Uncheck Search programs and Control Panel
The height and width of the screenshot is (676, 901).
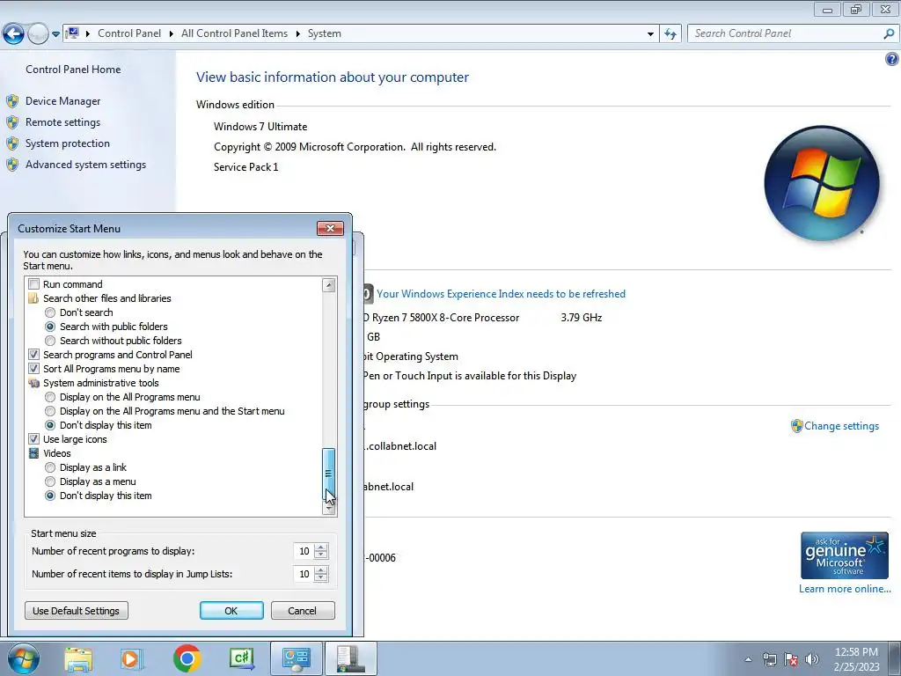[x=34, y=355]
